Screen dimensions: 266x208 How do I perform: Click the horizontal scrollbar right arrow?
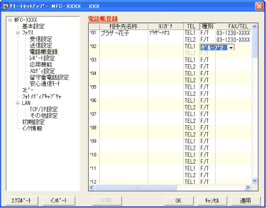tap(248, 188)
